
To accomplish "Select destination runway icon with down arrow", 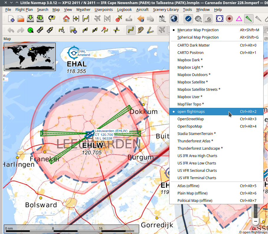I will pos(50,30).
